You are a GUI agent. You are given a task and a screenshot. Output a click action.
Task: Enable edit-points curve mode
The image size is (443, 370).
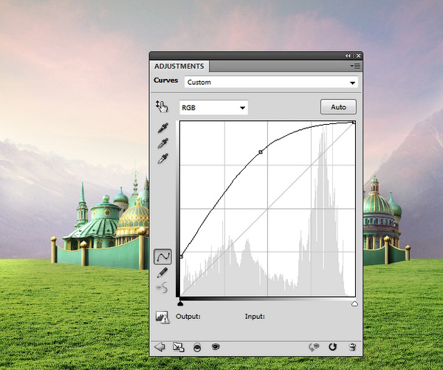[162, 256]
